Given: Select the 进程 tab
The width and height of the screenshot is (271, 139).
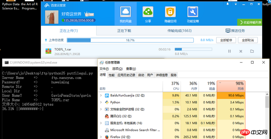Looking at the screenshot, I should tap(103, 75).
